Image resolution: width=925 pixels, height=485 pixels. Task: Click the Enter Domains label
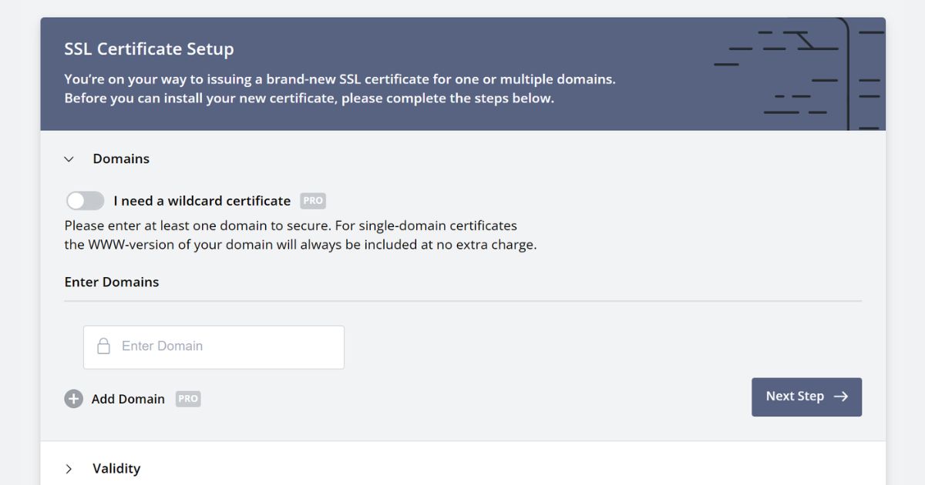coord(112,282)
